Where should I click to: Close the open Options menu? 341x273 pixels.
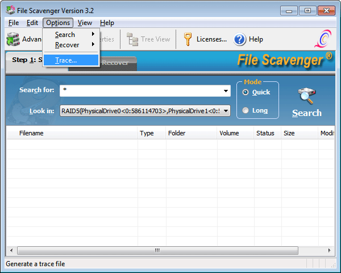[58, 23]
